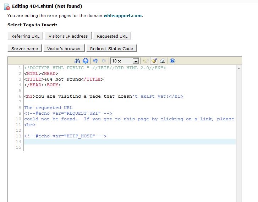The height and width of the screenshot is (202, 258).
Task: Toggle syntax highlighting brush icon
Action: 154,61
